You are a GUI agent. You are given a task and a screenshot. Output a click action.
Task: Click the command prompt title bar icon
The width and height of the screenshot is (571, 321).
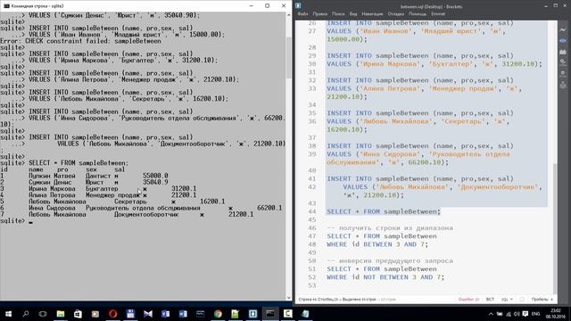click(x=6, y=6)
